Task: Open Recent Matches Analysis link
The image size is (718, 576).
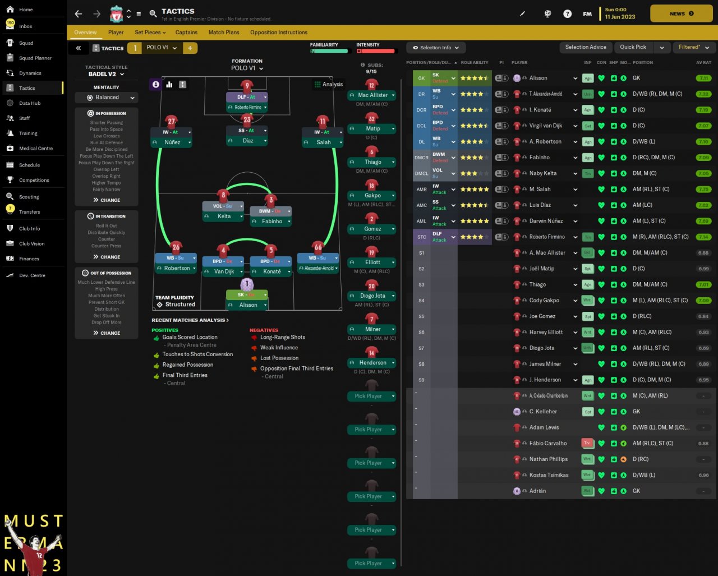Action: click(190, 320)
